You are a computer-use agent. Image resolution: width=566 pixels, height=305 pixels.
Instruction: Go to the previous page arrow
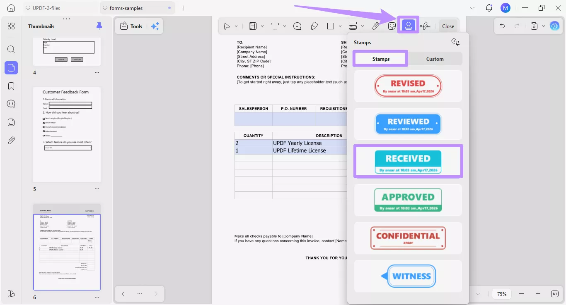[123, 294]
